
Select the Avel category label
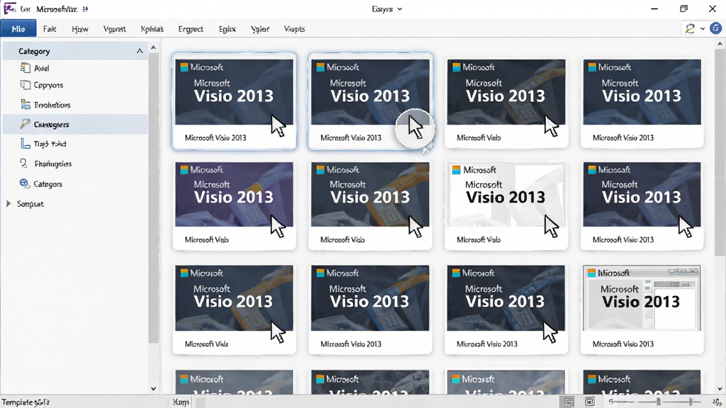[x=41, y=68]
